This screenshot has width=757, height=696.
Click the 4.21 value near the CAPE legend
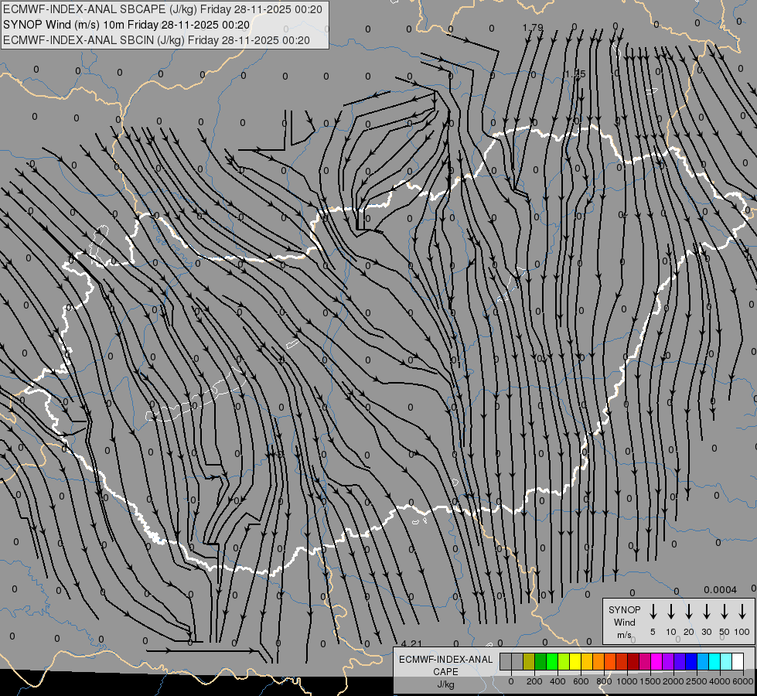(411, 643)
